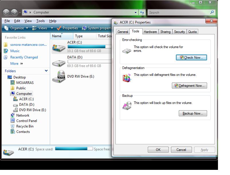
Task: Select ACER (C:) in the folder tree
Action: 23,99
